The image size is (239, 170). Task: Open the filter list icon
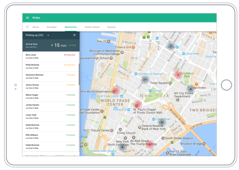click(75, 35)
